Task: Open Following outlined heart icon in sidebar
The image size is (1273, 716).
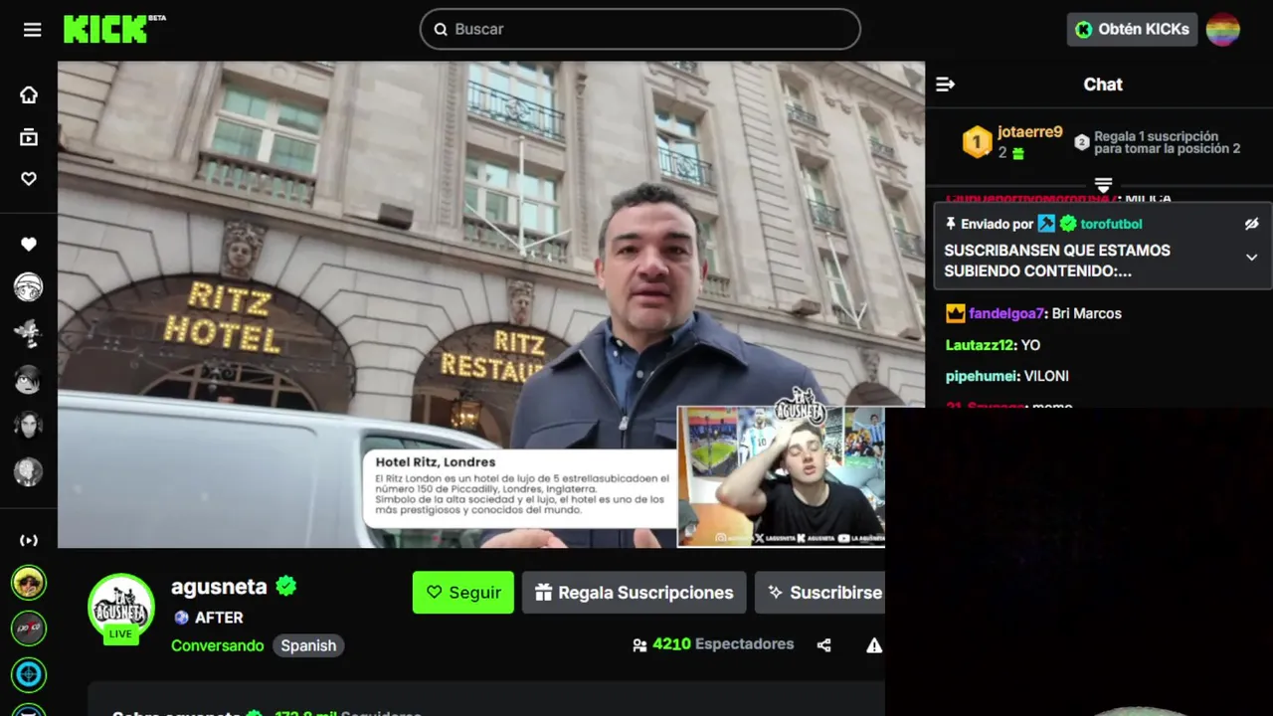Action: pyautogui.click(x=29, y=179)
